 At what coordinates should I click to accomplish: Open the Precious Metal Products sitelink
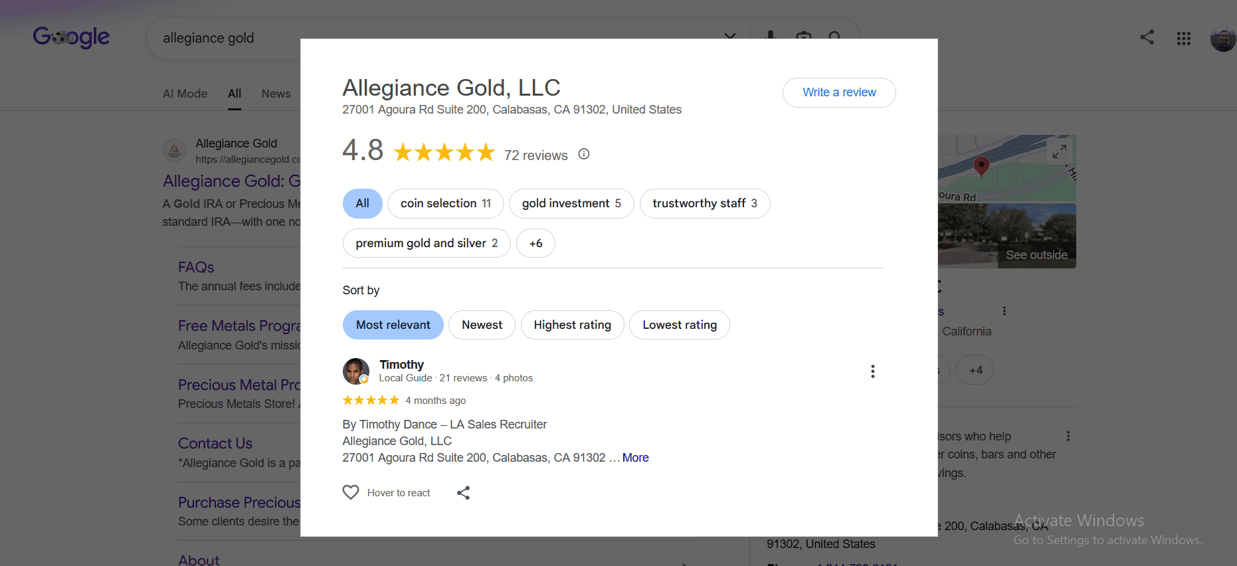click(239, 385)
